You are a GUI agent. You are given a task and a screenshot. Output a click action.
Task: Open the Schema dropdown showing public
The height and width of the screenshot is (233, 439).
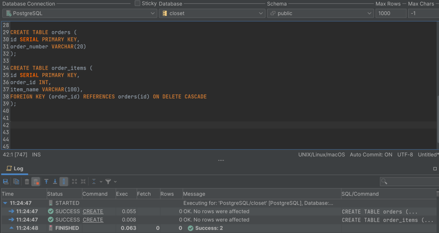[x=320, y=13]
